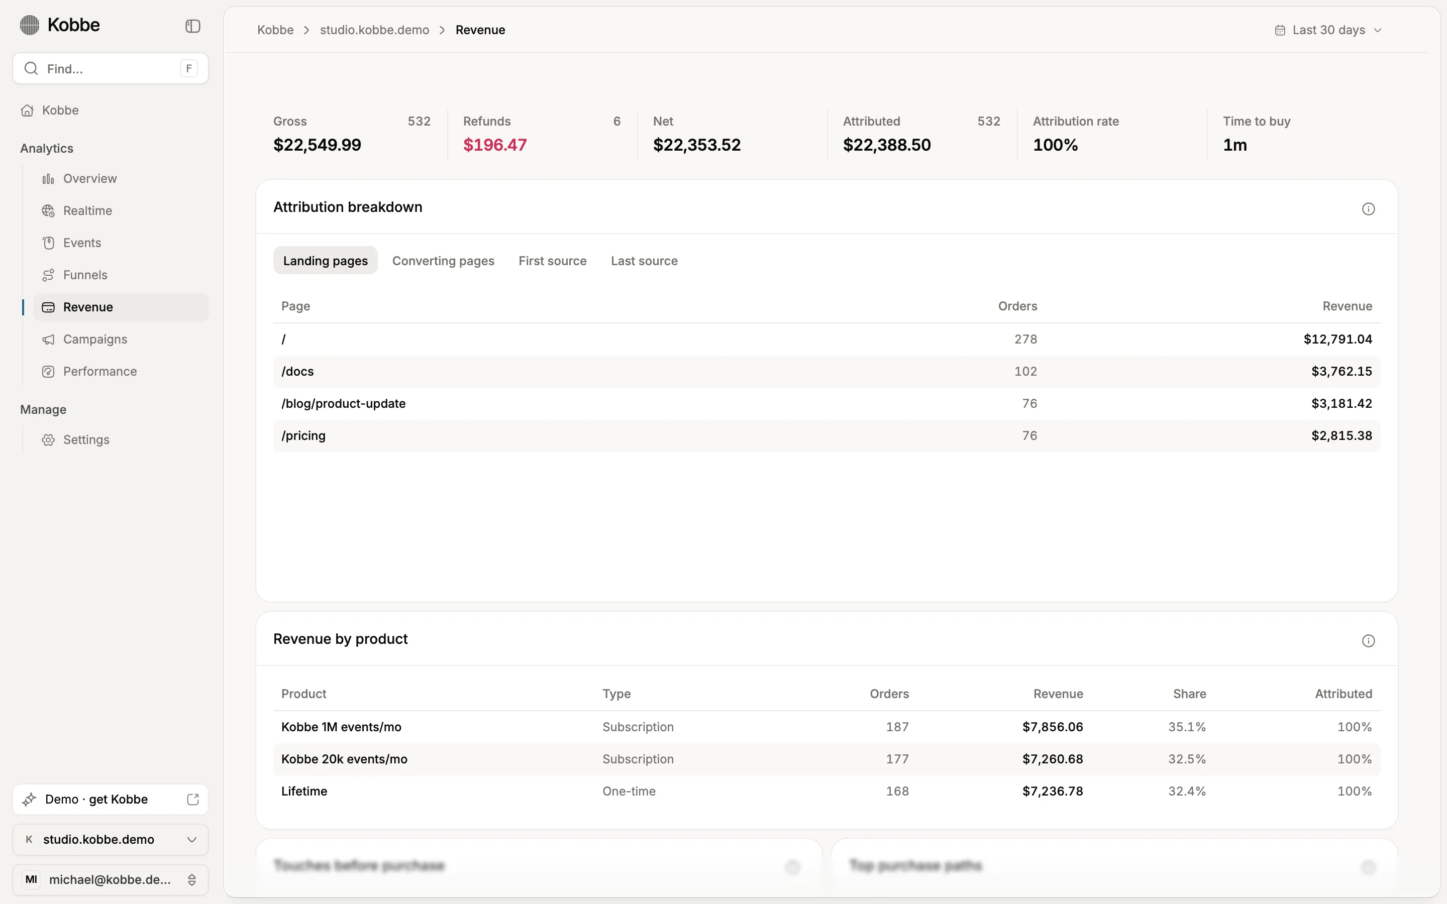Click the Settings gear icon

coord(48,440)
